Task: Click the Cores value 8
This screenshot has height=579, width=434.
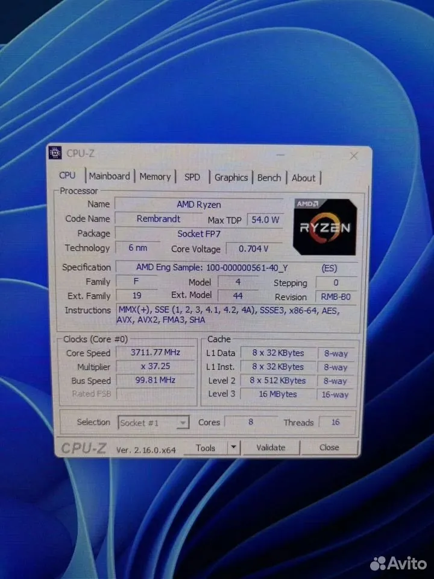Action: (251, 422)
